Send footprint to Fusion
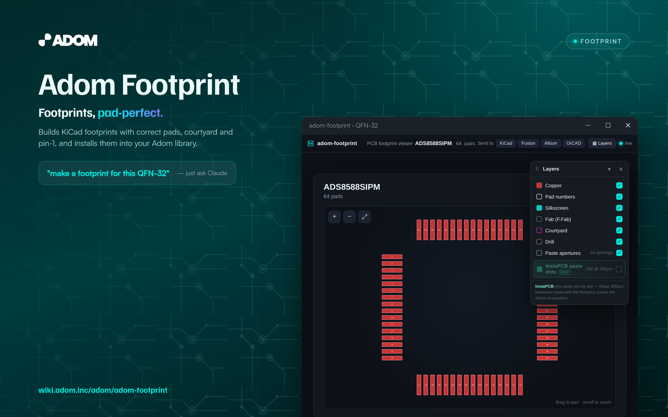Image resolution: width=668 pixels, height=417 pixels. click(x=528, y=143)
